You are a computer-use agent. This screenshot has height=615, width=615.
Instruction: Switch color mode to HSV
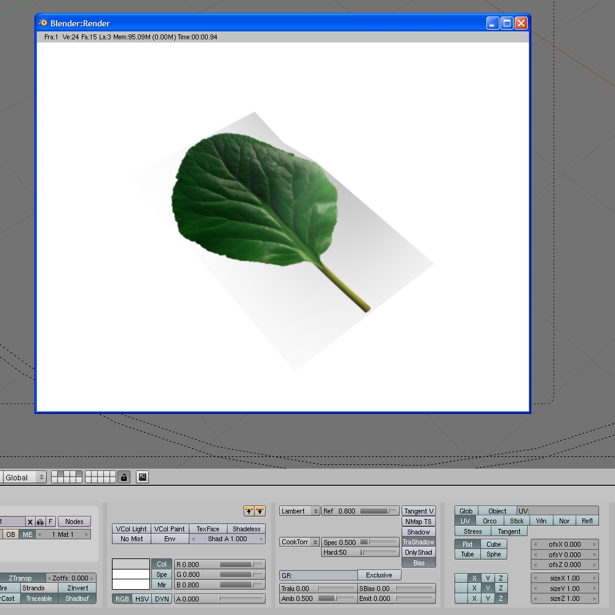pos(142,599)
